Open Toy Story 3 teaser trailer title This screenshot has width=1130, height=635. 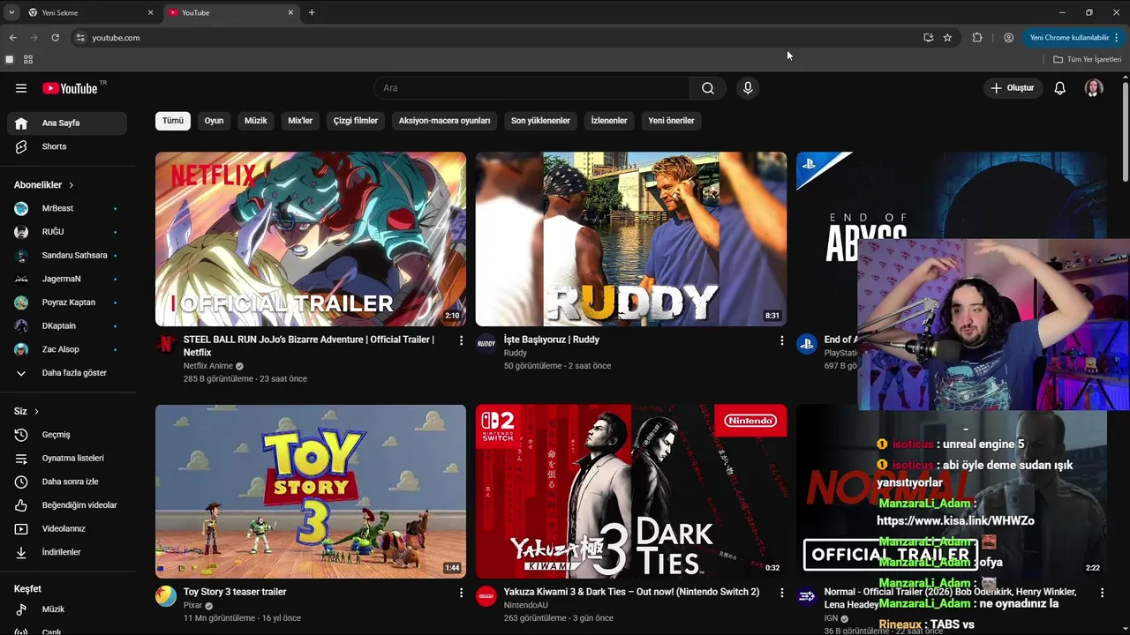(x=235, y=592)
